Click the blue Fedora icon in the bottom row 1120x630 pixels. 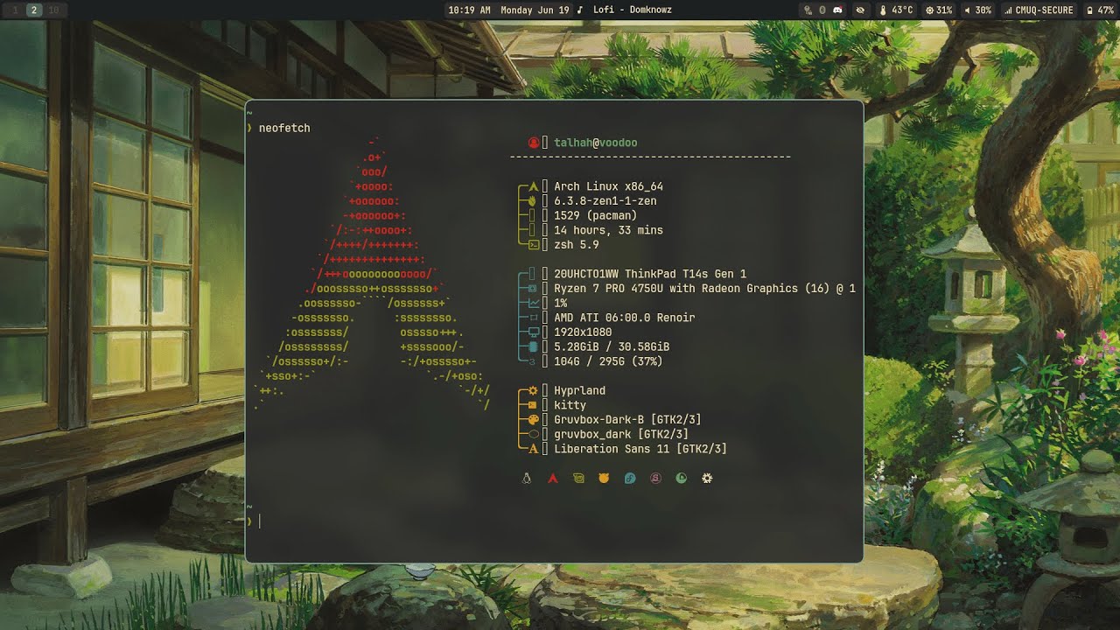point(630,479)
